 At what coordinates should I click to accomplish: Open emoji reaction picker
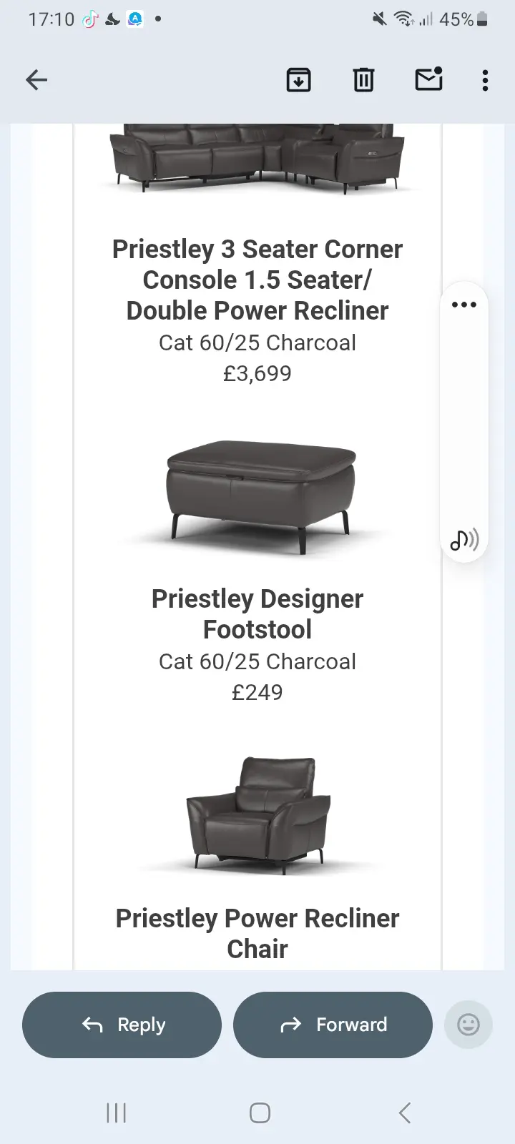pos(469,1025)
